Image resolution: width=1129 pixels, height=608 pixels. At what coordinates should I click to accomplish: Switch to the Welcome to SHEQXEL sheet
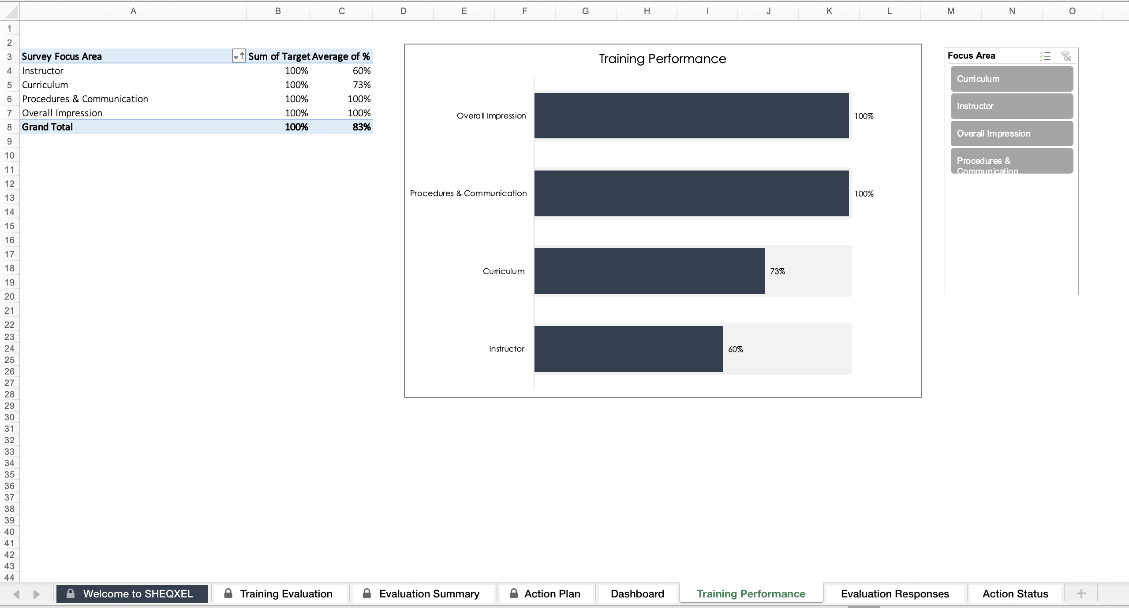pyautogui.click(x=132, y=593)
